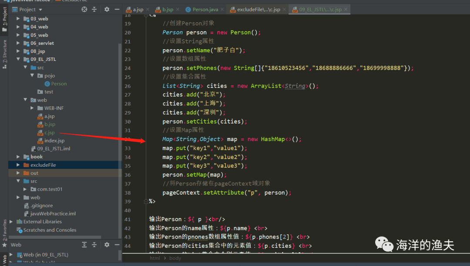Open the 2: Favorites tool window
The image size is (470, 266).
click(x=4, y=233)
